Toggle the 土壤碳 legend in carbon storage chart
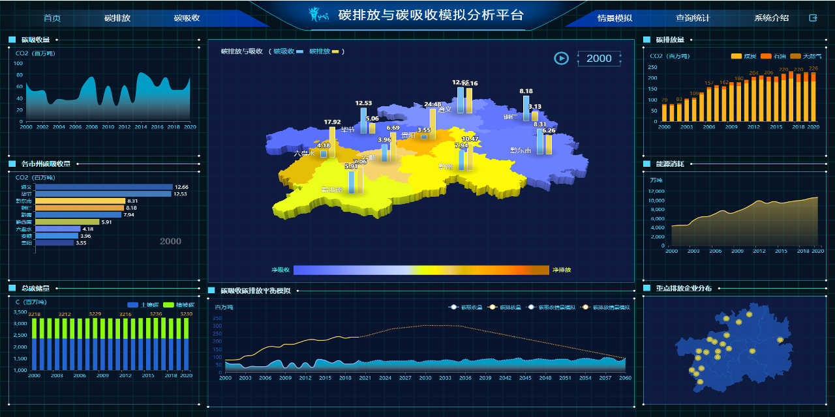Screen dimensions: 835x417 point(143,304)
